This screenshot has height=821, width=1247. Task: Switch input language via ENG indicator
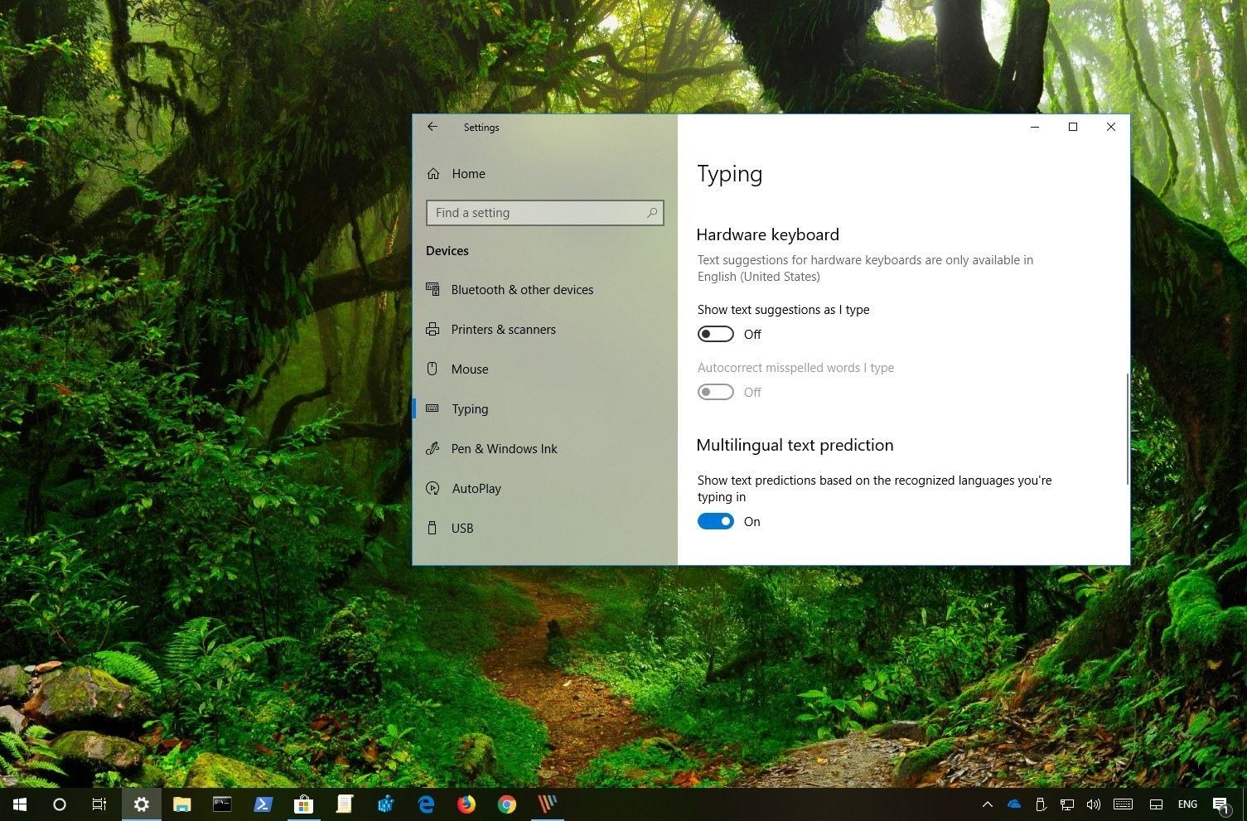(1187, 804)
